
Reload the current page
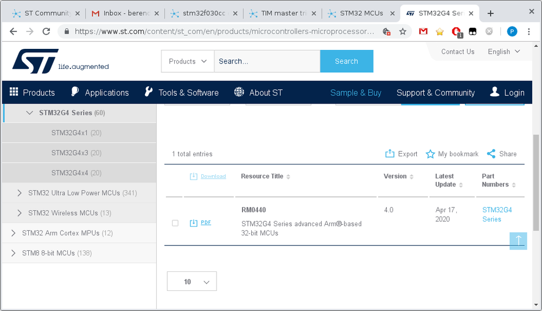46,31
